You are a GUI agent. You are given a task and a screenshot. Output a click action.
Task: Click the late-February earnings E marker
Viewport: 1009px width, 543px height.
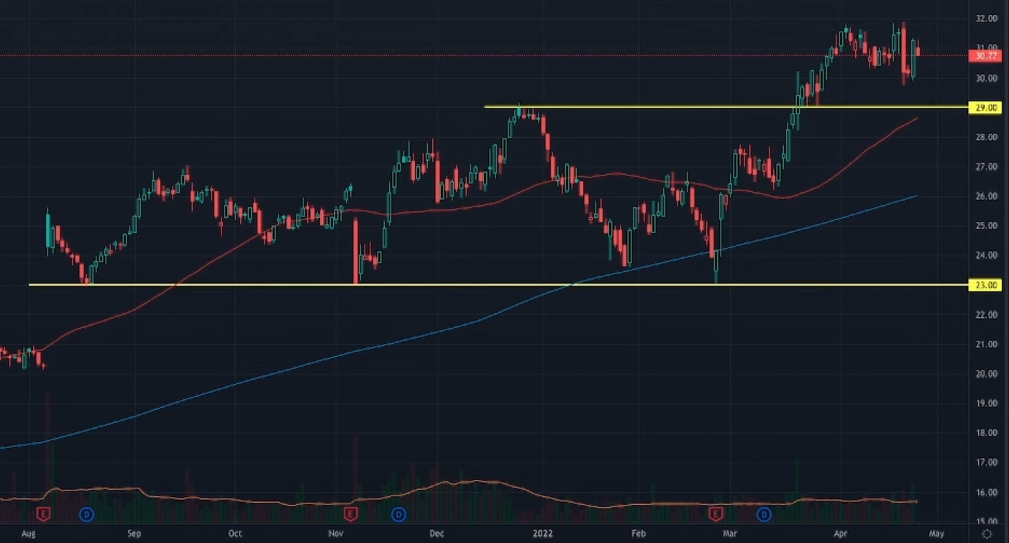click(716, 514)
